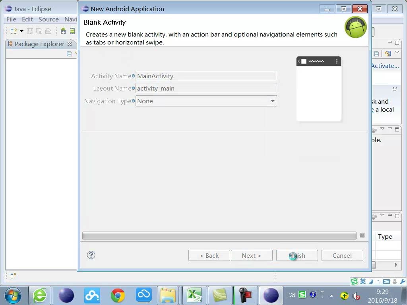The image size is (407, 305).
Task: Open the Android Virtual Device Manager icon
Action: (72, 31)
